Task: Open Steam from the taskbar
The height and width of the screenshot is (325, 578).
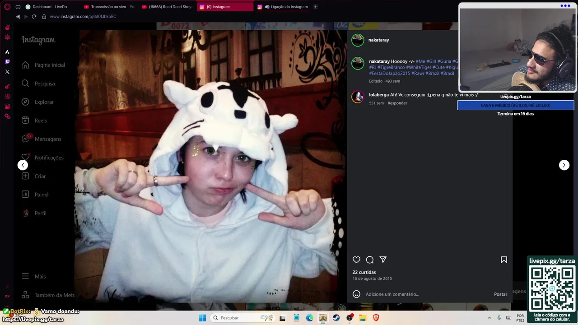Action: click(336, 318)
